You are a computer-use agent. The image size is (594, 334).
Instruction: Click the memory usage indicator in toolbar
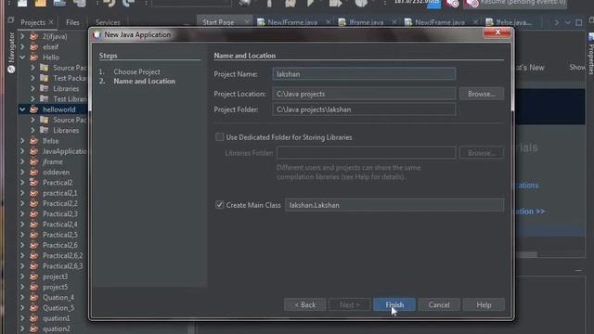(417, 3)
